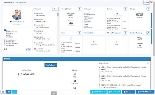Expand the collapsed side panel arrow
Image resolution: width=155 pixels, height=95 pixels.
click(x=152, y=29)
